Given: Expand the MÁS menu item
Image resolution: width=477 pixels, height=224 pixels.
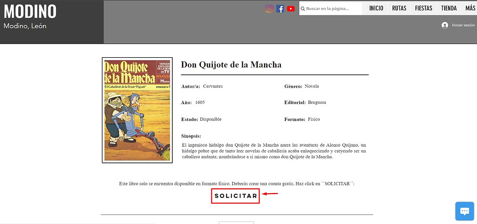Looking at the screenshot, I should pos(470,9).
